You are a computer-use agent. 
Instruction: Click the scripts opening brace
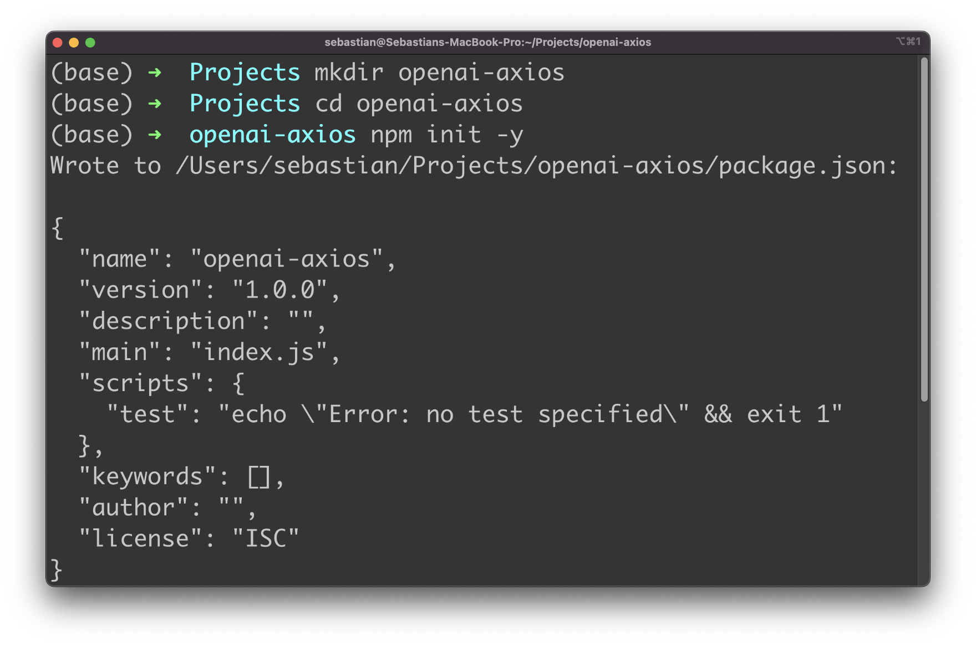pyautogui.click(x=238, y=382)
